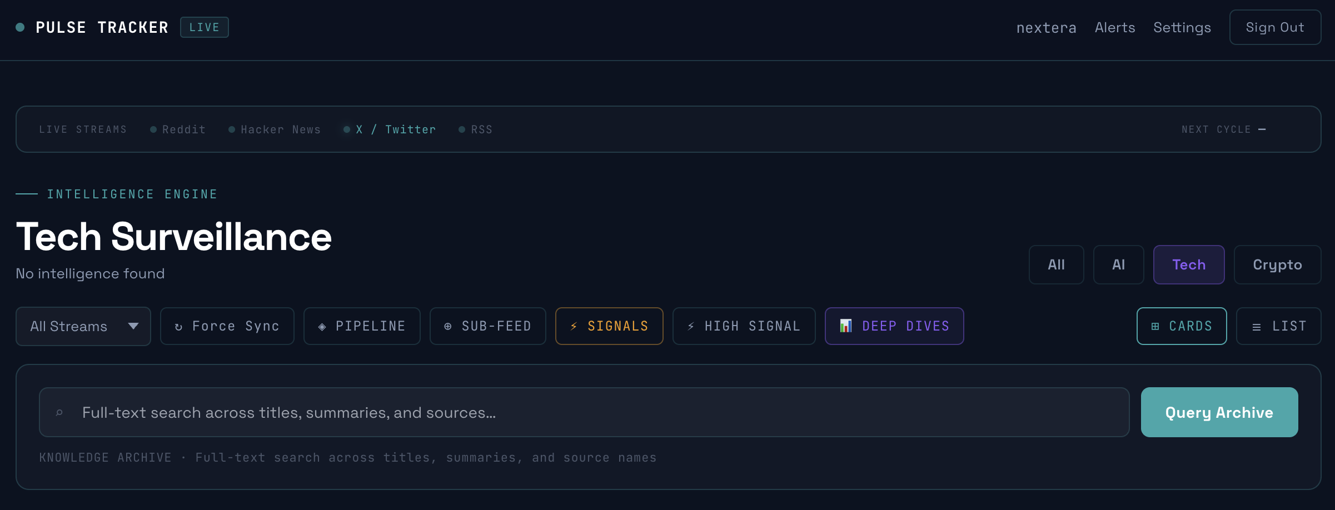1335x510 pixels.
Task: Click the Force Sync refresh icon
Action: tap(178, 327)
